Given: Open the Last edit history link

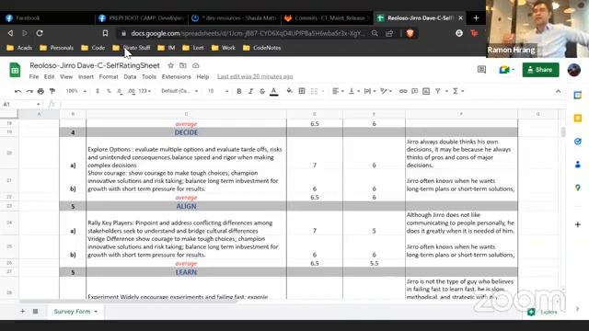Looking at the screenshot, I should coord(255,76).
